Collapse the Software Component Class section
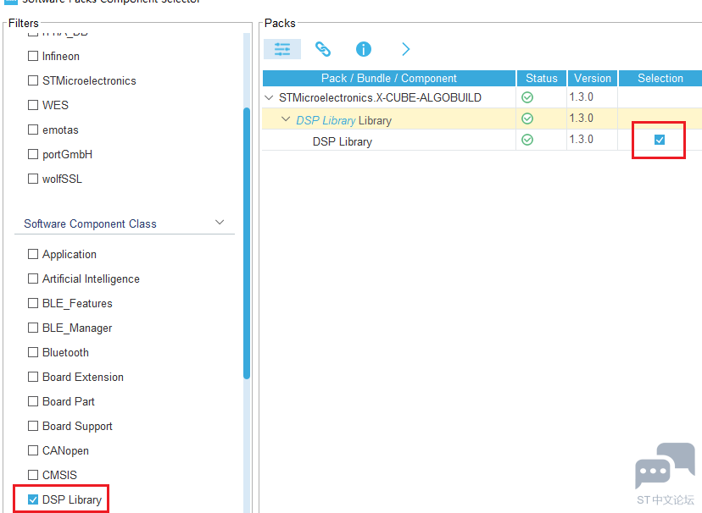Viewport: 702px width, 513px height. [220, 223]
